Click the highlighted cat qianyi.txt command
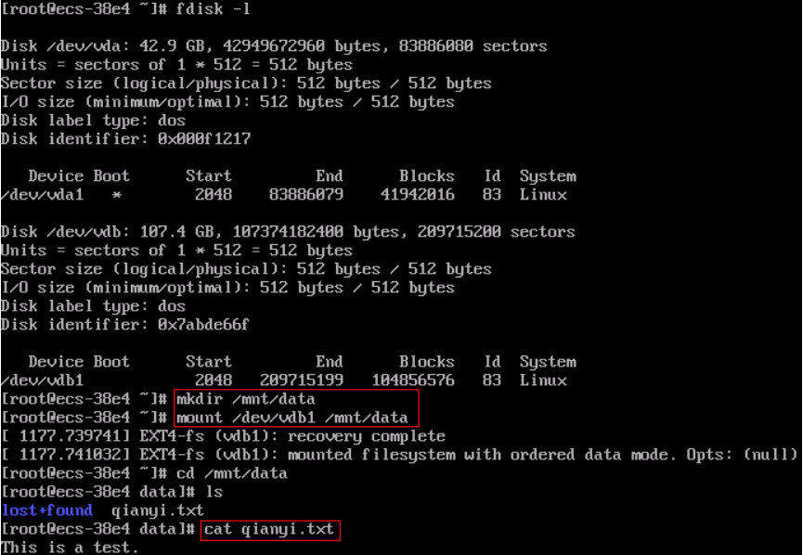Screen dimensions: 803x555 [269, 529]
